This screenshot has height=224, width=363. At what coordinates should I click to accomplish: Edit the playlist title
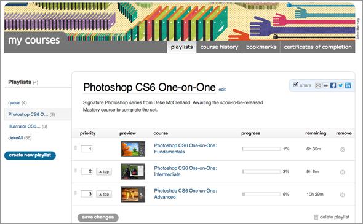(x=222, y=90)
